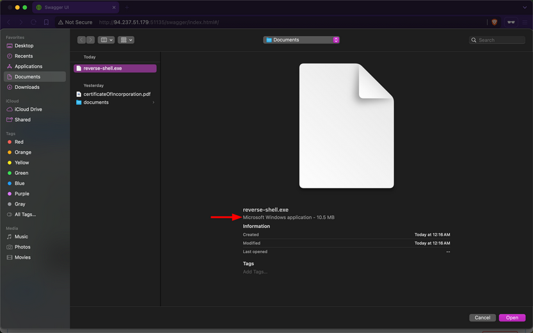This screenshot has width=533, height=333.
Task: Open Recents in sidebar
Action: coord(24,56)
